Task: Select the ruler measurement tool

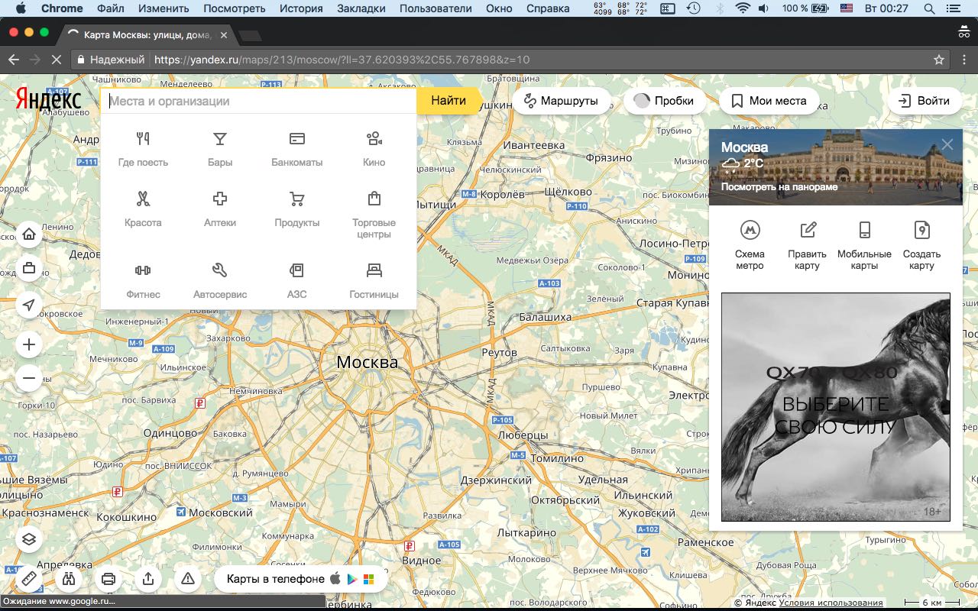Action: point(29,579)
